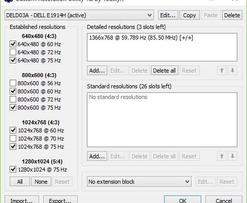The image size is (247, 203).
Task: Click the move-down arrow for detailed resolutions
Action: coord(232,71)
